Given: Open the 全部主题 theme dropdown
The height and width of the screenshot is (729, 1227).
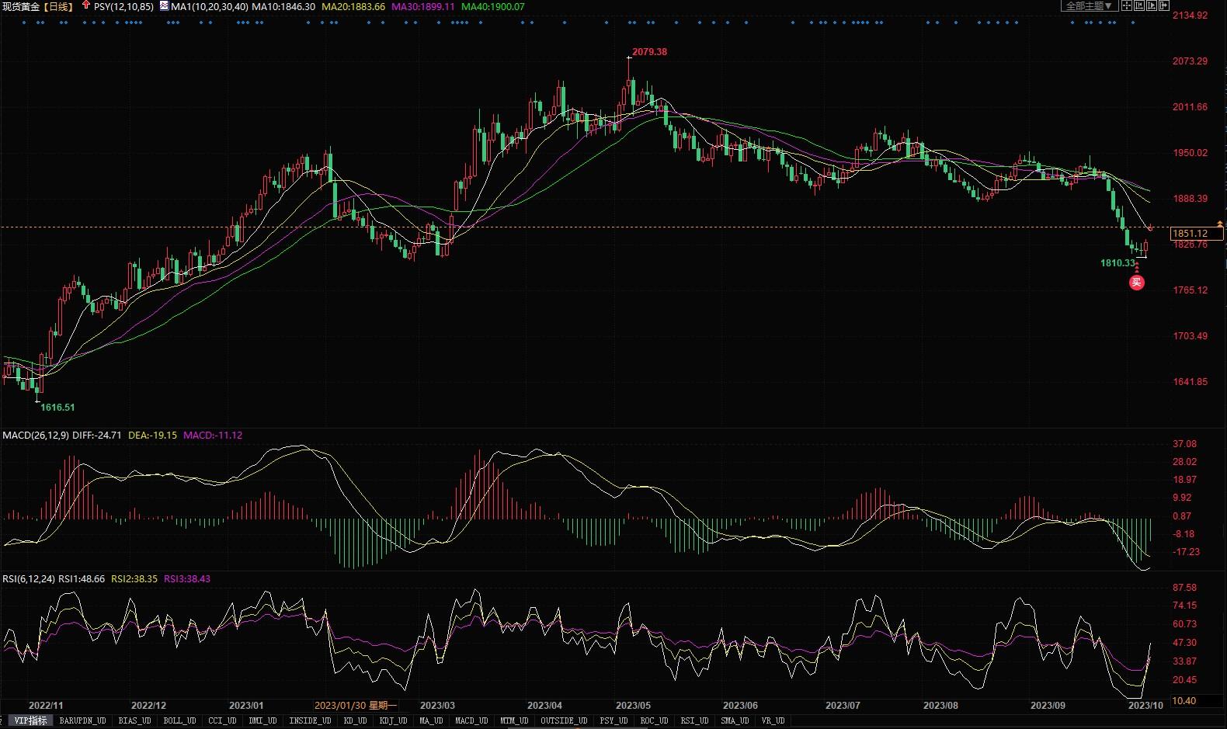Looking at the screenshot, I should [x=1089, y=5].
